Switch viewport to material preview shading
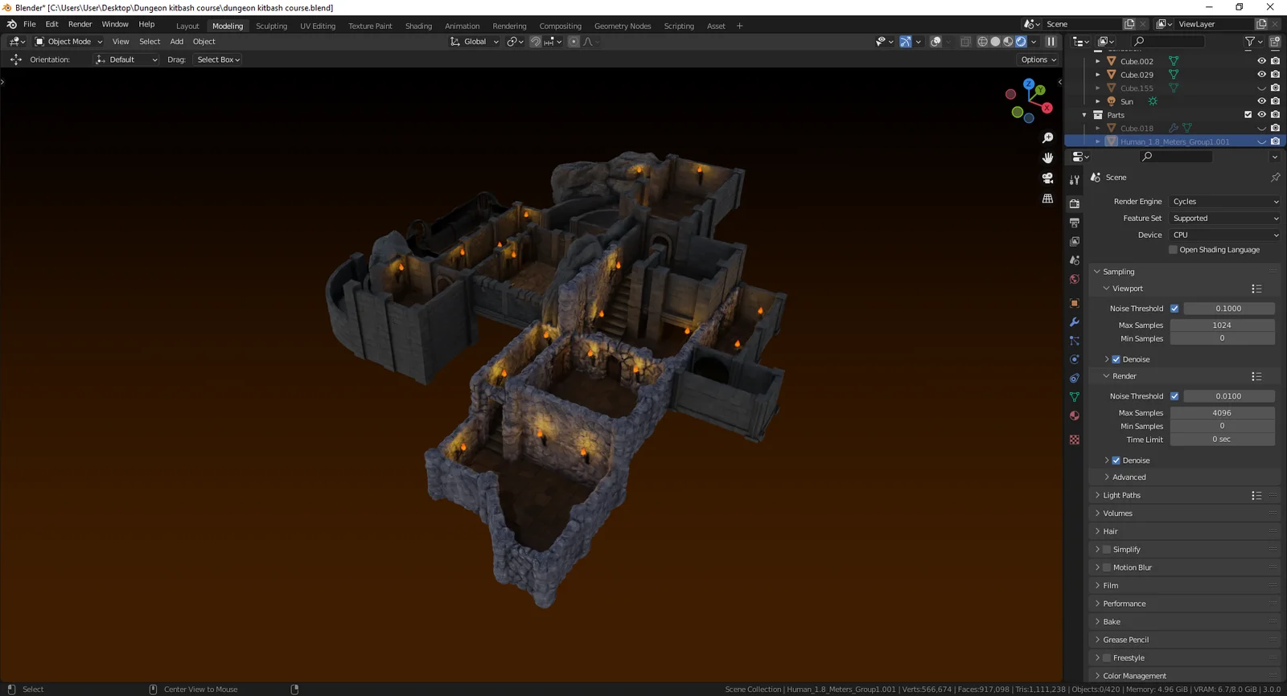 (1008, 42)
